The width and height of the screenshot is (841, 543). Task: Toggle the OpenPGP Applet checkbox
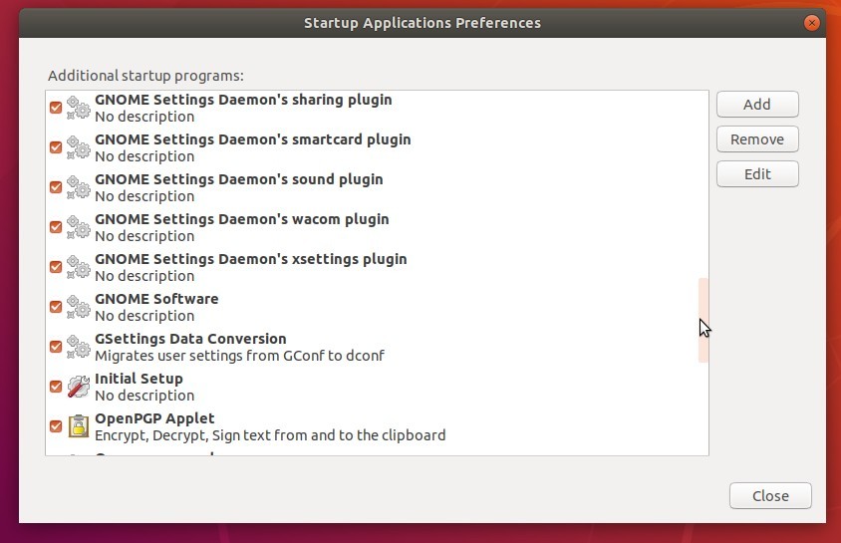[x=56, y=426]
